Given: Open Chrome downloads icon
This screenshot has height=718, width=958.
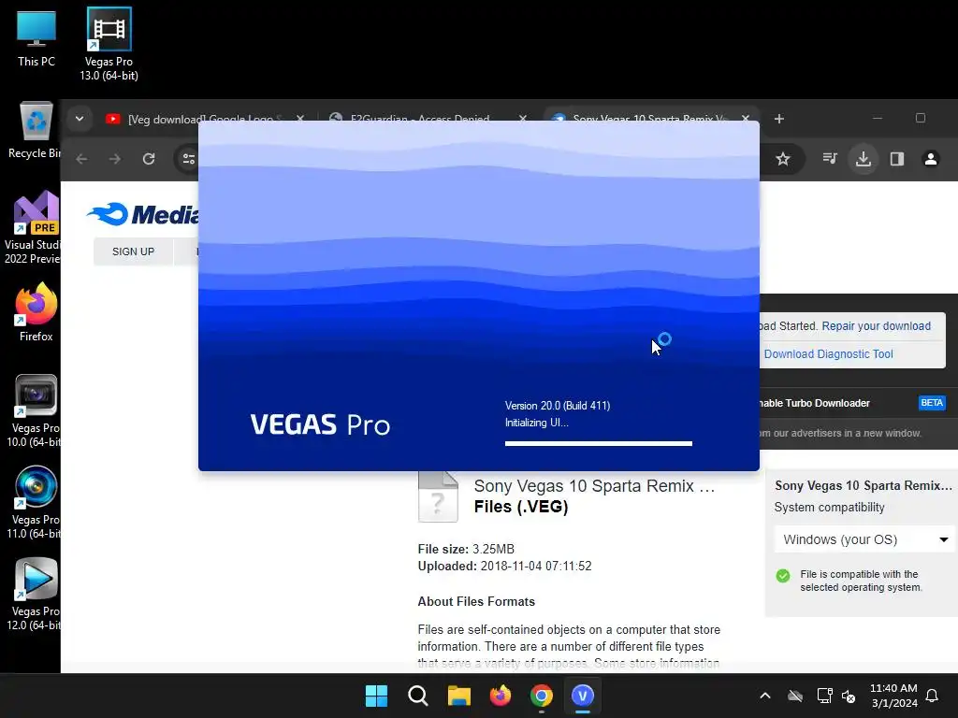Looking at the screenshot, I should click(x=864, y=159).
